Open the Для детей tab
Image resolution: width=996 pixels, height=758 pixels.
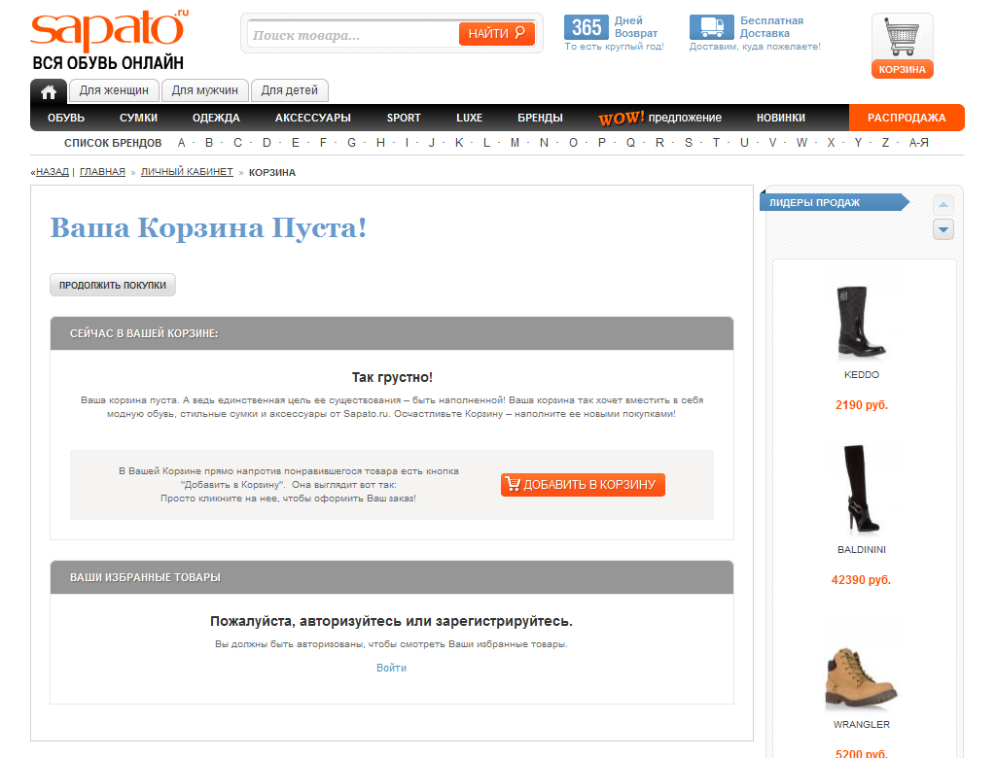click(289, 90)
